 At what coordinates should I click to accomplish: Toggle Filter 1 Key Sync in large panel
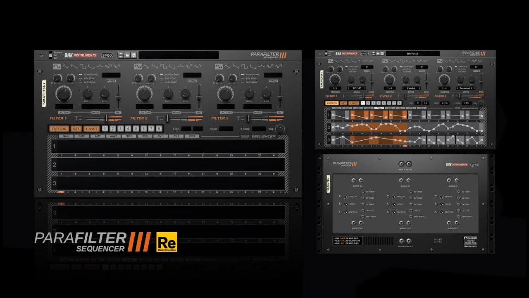point(81,78)
